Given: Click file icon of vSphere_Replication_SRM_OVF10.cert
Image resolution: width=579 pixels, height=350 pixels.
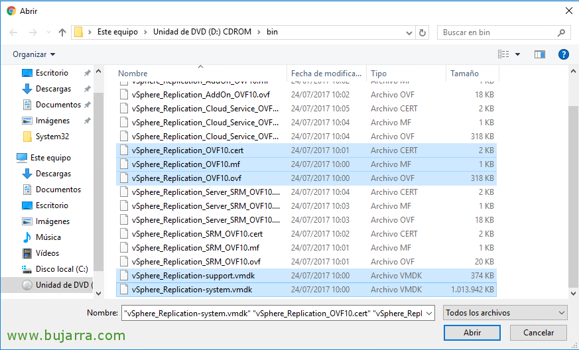Looking at the screenshot, I should pyautogui.click(x=124, y=234).
